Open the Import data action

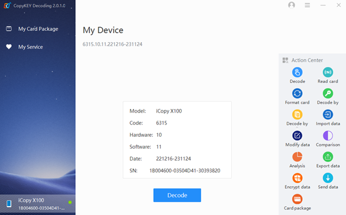(x=328, y=114)
